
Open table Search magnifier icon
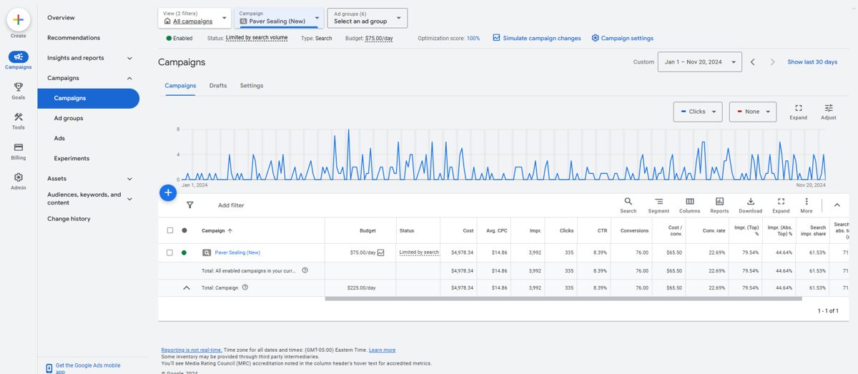(x=628, y=202)
